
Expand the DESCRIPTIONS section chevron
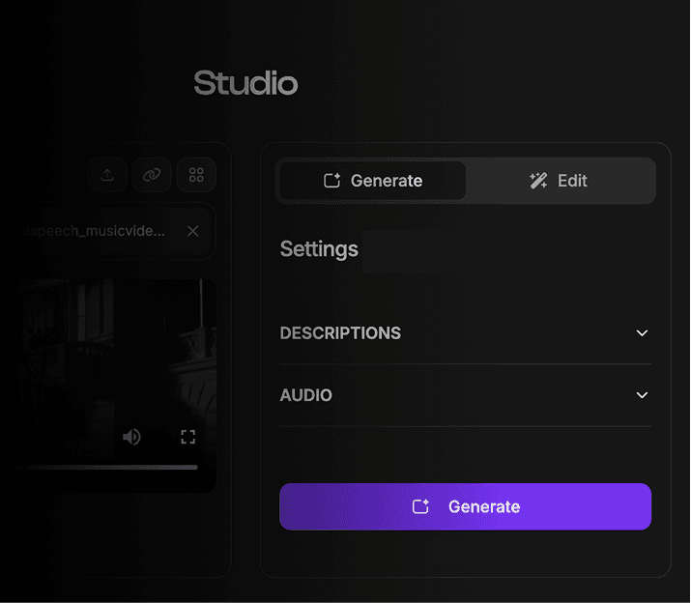pyautogui.click(x=642, y=333)
